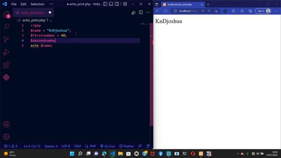281x158 pixels.
Task: Click the errors and warnings status item
Action: point(11,146)
